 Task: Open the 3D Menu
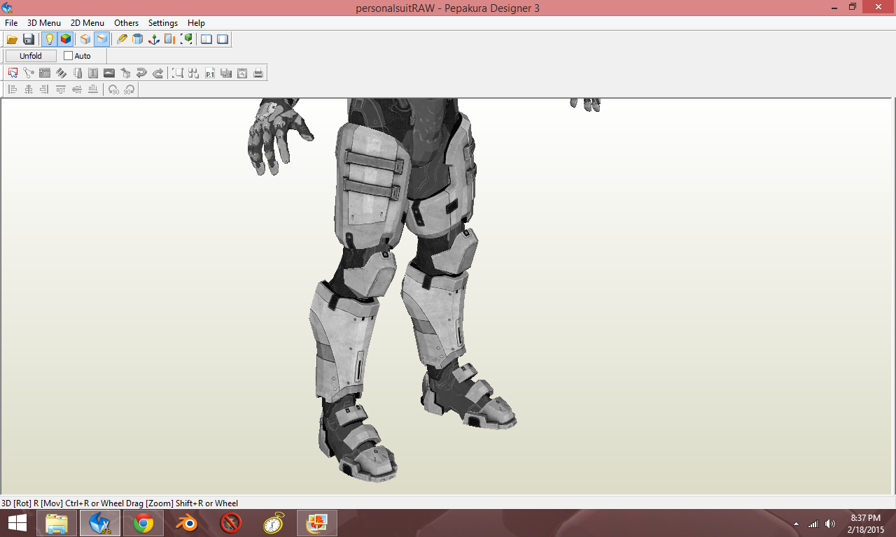pyautogui.click(x=44, y=23)
